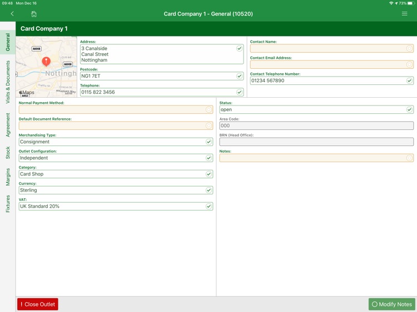Screen dimensions: 417x312
Task: Open Normal Payment Method selector
Action: (x=116, y=110)
